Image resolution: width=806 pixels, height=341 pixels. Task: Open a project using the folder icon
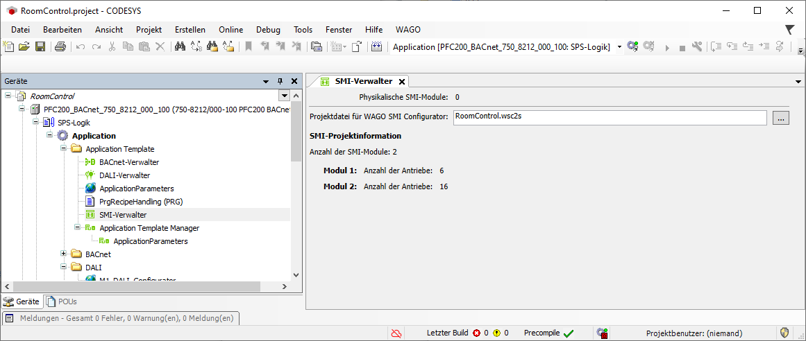click(x=24, y=46)
